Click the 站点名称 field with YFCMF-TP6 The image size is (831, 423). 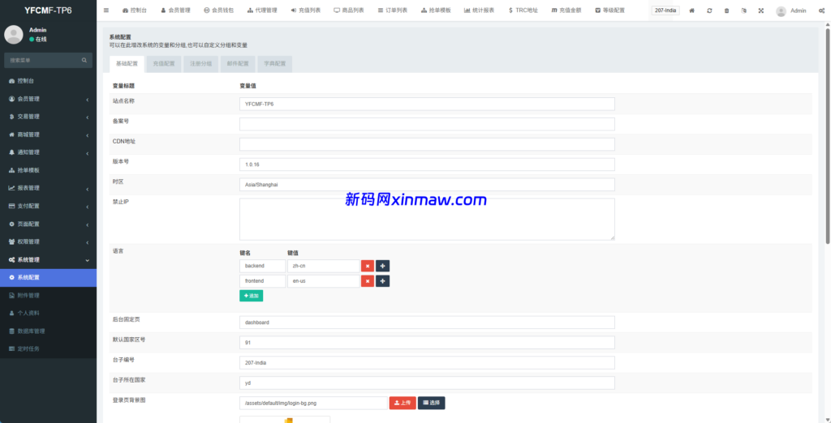point(427,104)
